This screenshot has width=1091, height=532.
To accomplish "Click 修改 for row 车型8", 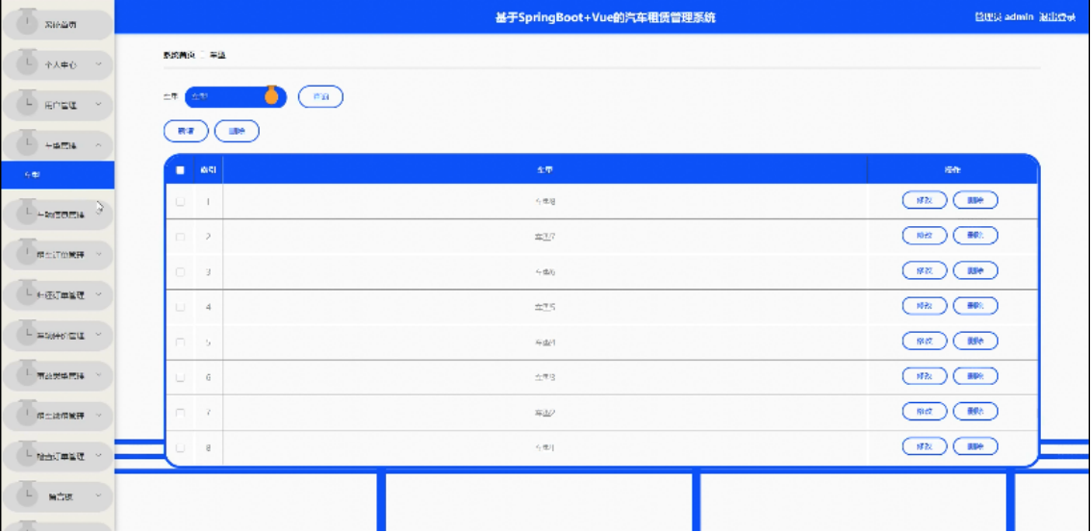I will tap(925, 200).
